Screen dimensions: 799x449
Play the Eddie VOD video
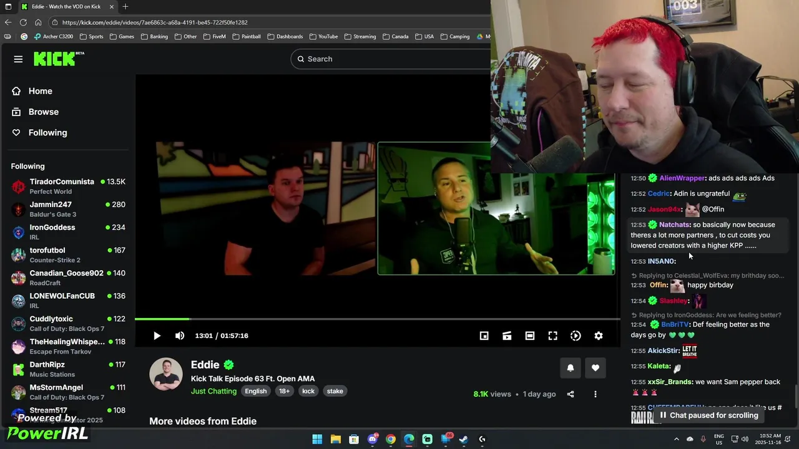[157, 336]
